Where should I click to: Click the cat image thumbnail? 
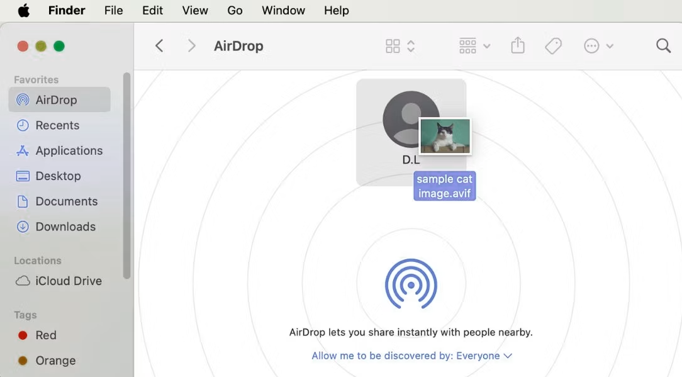click(x=445, y=136)
